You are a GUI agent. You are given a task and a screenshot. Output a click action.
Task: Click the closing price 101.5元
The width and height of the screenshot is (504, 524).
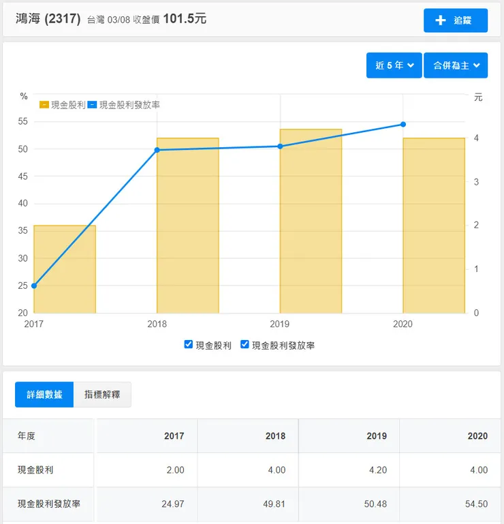click(185, 18)
